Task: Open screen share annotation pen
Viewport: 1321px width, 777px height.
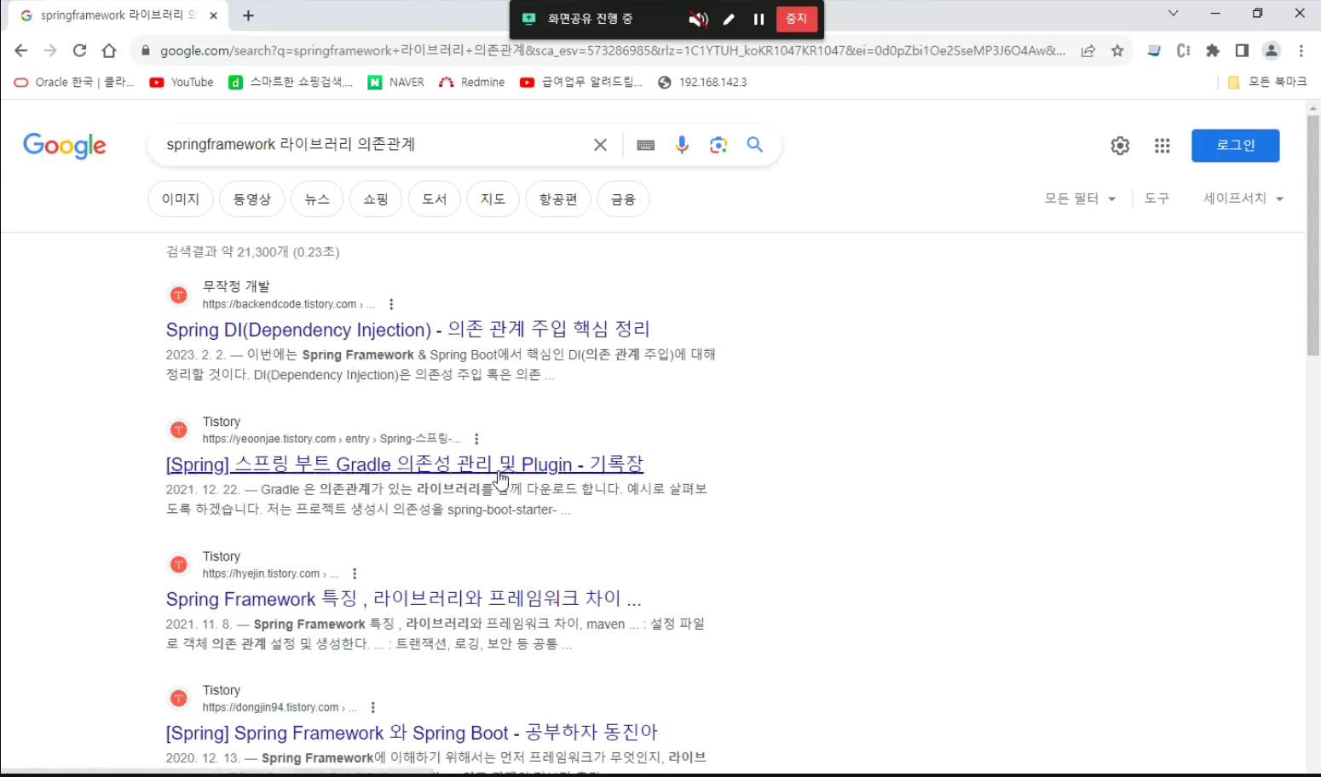Action: [729, 20]
